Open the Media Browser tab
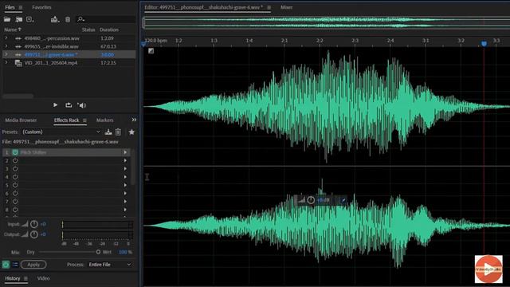The image size is (510, 287). tap(21, 120)
